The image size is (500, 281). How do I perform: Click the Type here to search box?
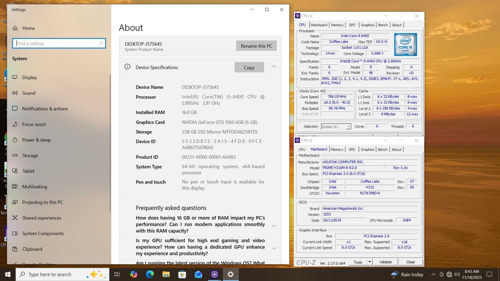[62, 275]
